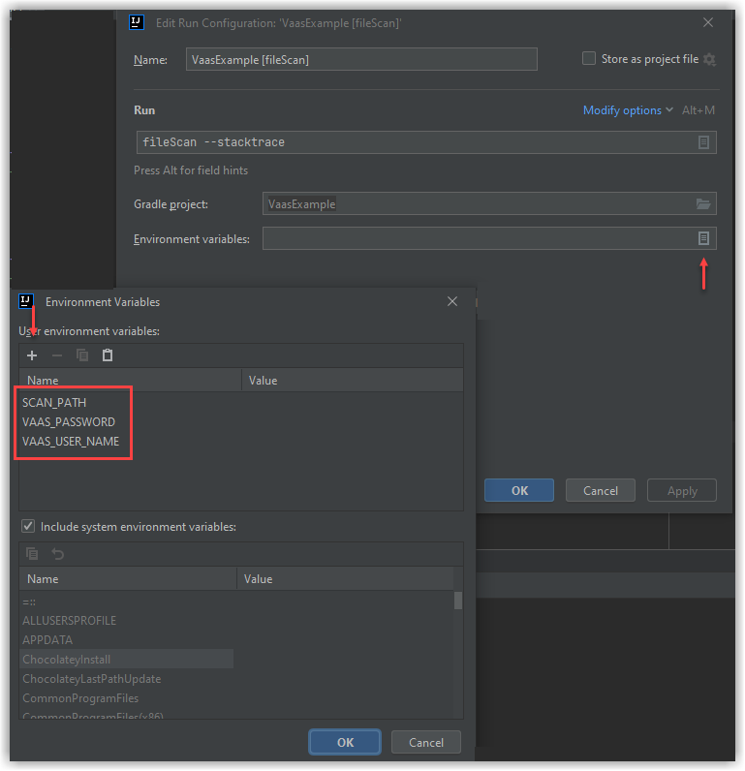Screen dimensions: 745x771
Task: Select the '=::' system variable row
Action: 236,601
